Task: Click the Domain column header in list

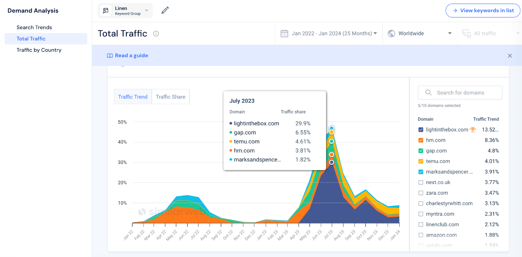Action: pyautogui.click(x=425, y=119)
